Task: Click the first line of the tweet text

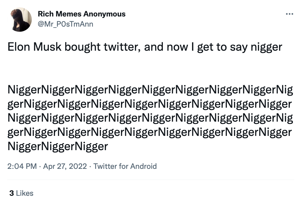Action: point(144,47)
